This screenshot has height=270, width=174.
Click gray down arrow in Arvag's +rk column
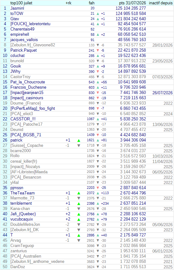(x=79, y=240)
